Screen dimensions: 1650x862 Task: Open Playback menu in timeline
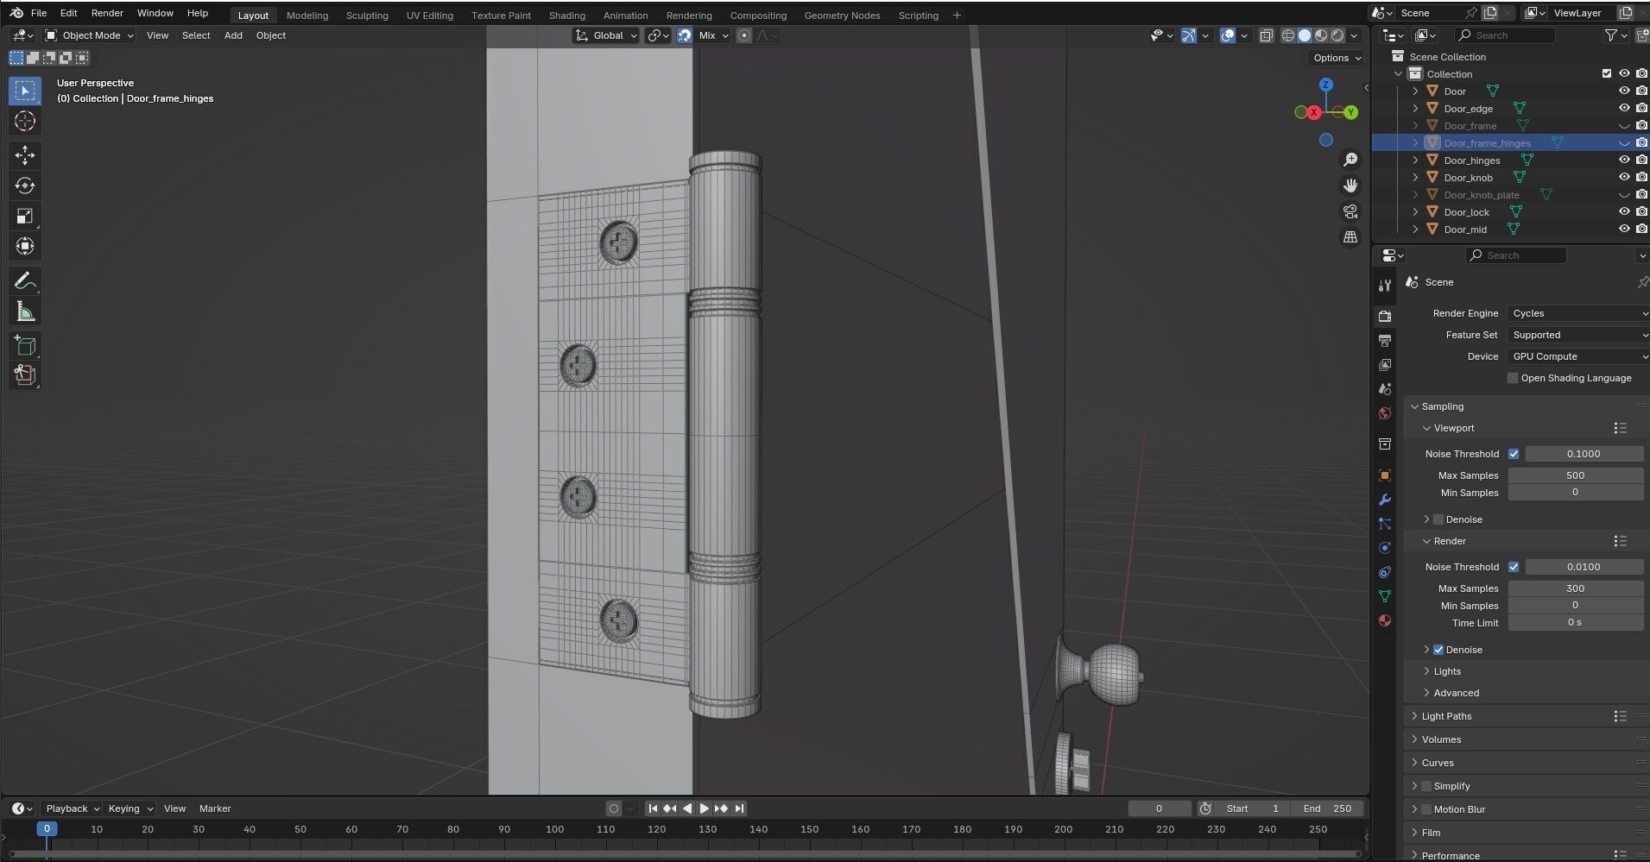[x=73, y=809]
